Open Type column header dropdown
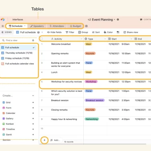This screenshot has width=151, height=151. 105,39
